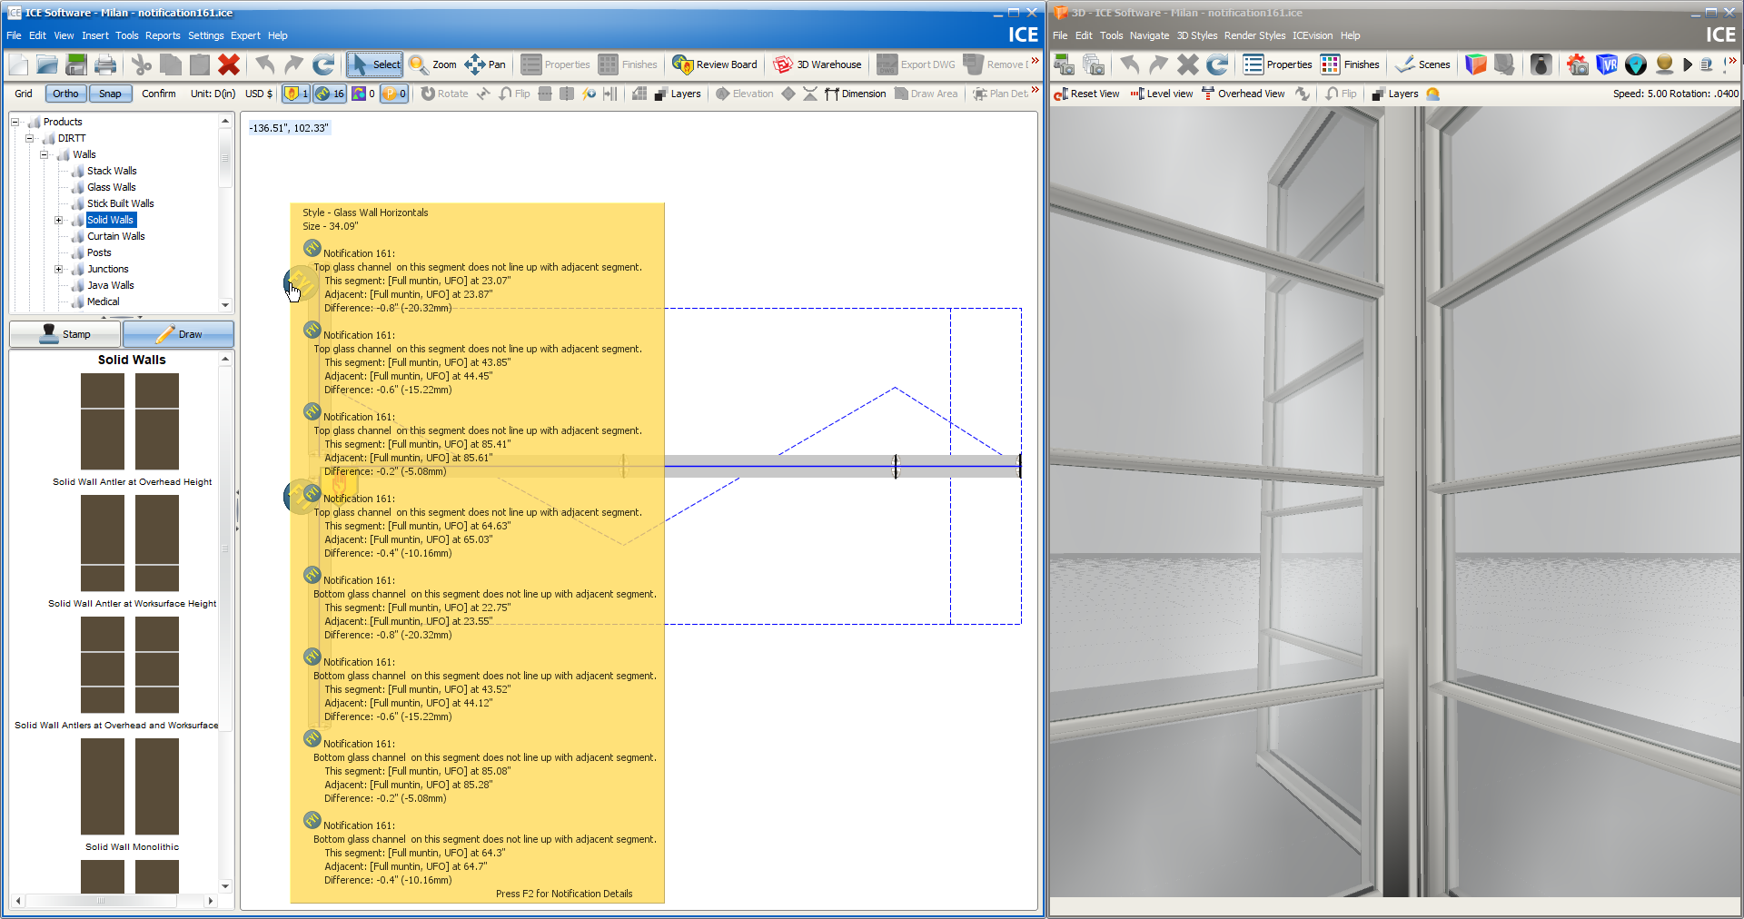Click the catalog horizontal scrollbar
This screenshot has width=1744, height=919.
(x=114, y=901)
